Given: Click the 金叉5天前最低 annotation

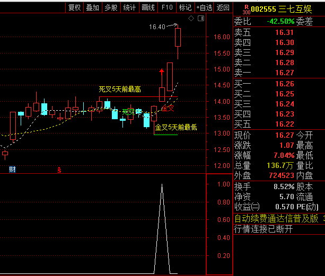Looking at the screenshot, I should (176, 127).
